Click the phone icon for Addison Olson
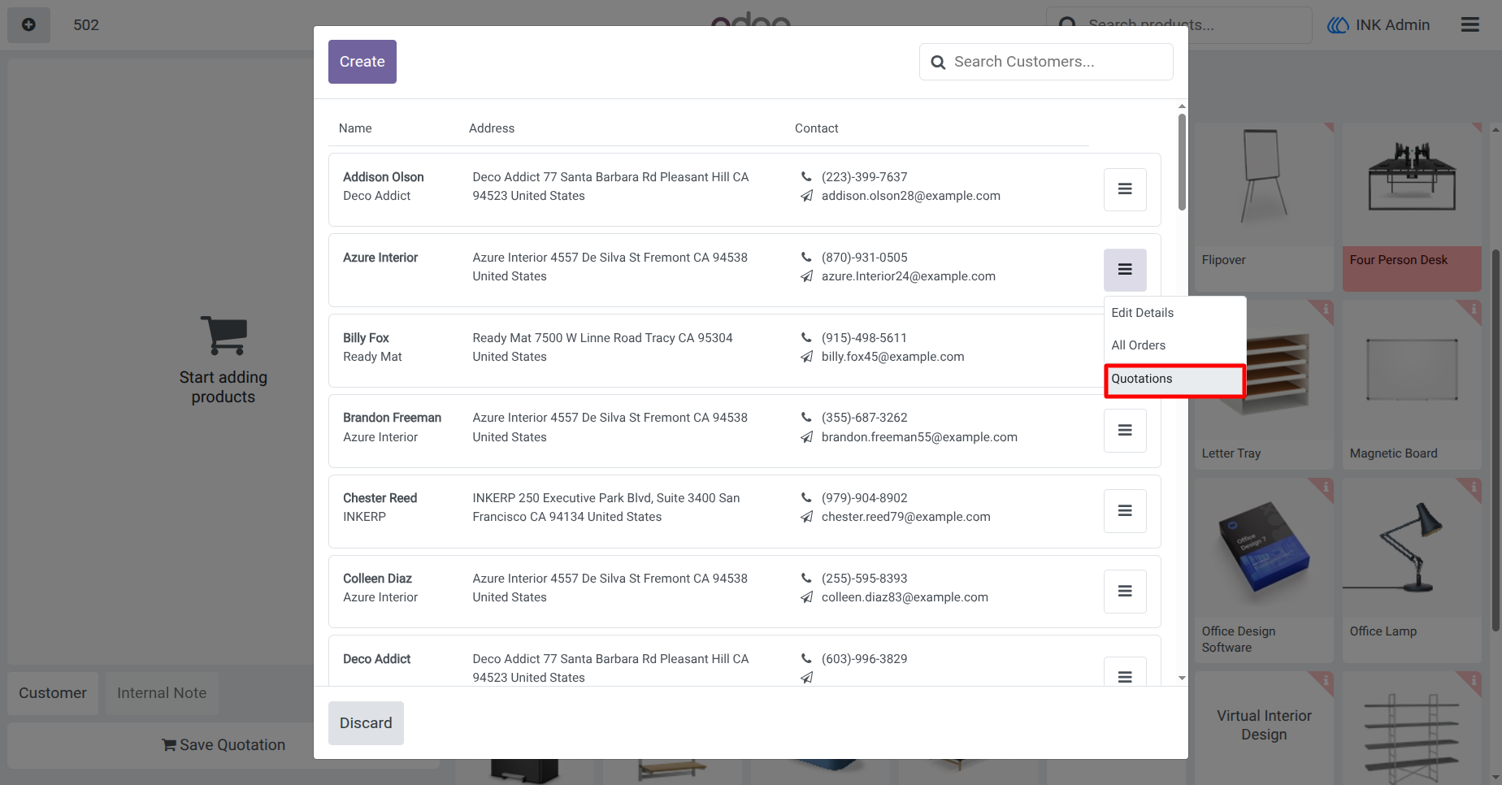This screenshot has height=785, width=1502. (x=806, y=176)
